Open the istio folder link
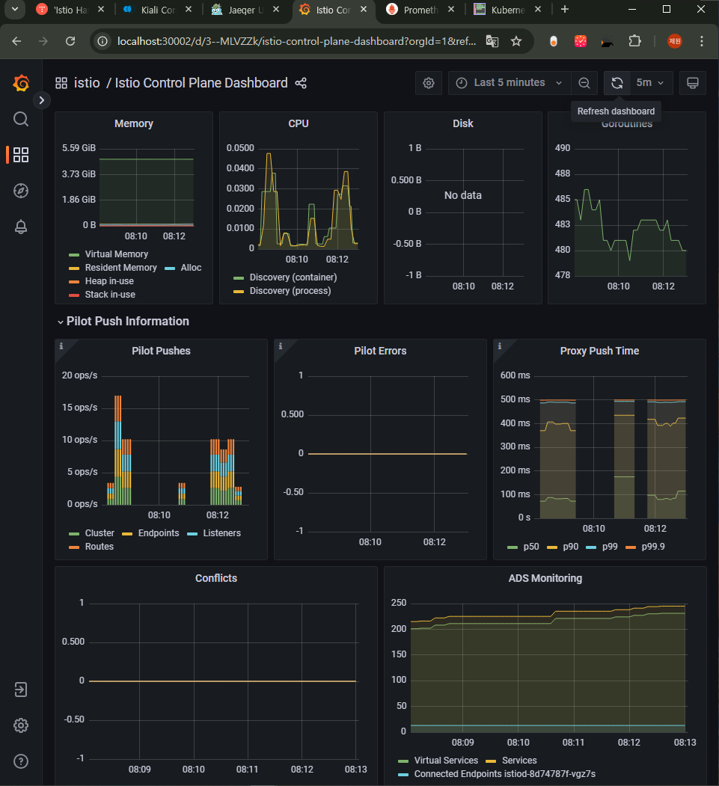This screenshot has height=786, width=719. [88, 83]
